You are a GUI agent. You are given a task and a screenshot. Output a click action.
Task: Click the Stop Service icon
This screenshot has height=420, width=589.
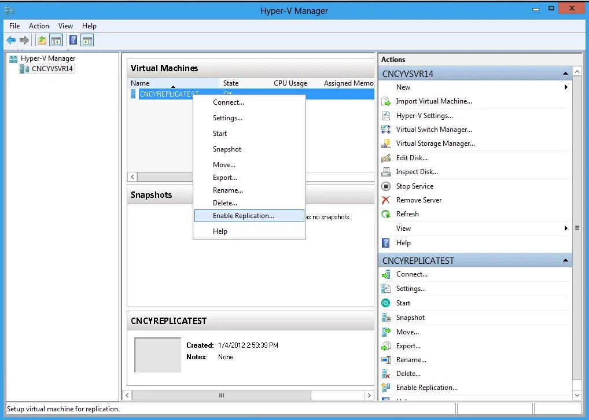(x=386, y=186)
